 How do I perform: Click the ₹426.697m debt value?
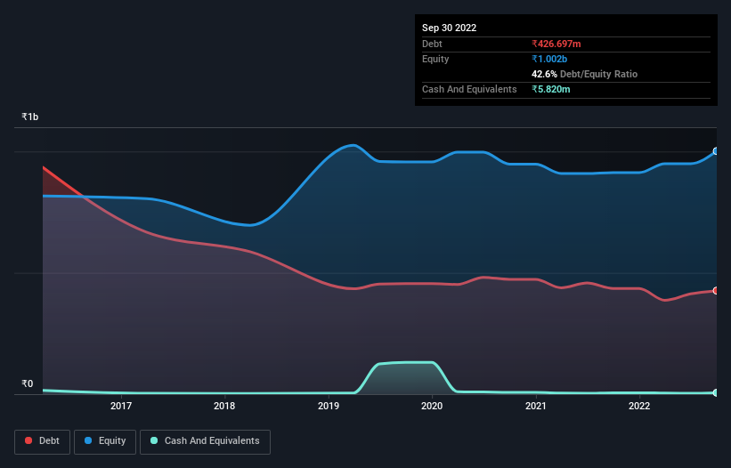pos(556,44)
